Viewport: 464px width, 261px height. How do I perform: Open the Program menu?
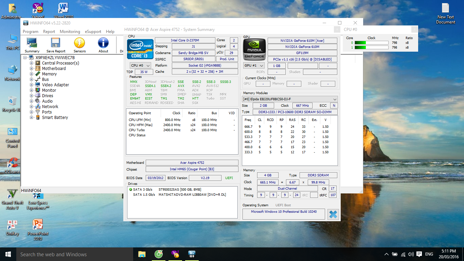31,32
